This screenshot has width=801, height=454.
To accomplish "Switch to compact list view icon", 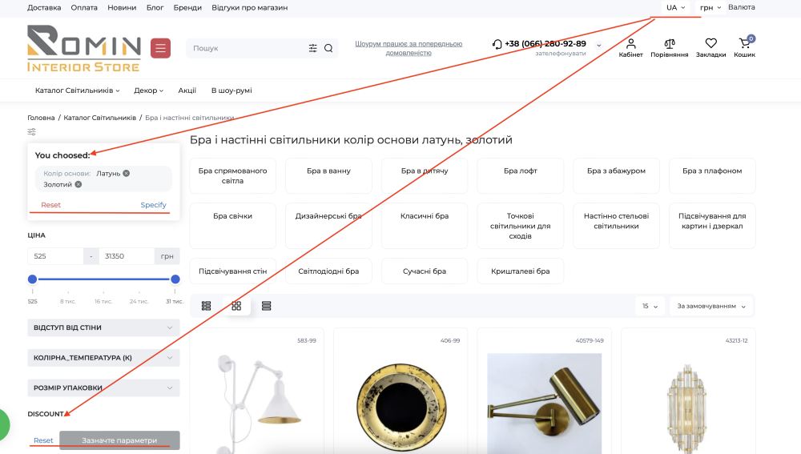I will click(x=266, y=306).
